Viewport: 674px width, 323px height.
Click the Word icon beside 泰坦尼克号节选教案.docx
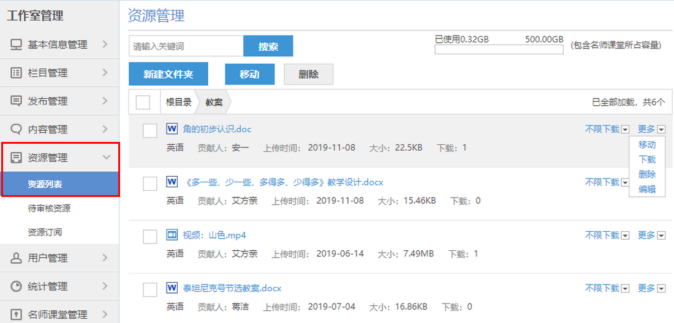coord(172,288)
